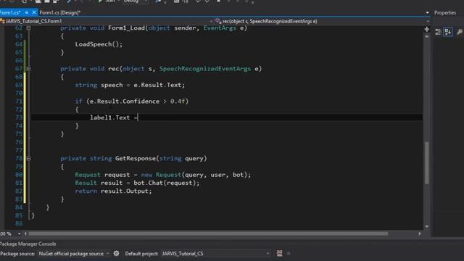Click on bot.Chat(request) statement
464x261 pixels.
coord(166,183)
